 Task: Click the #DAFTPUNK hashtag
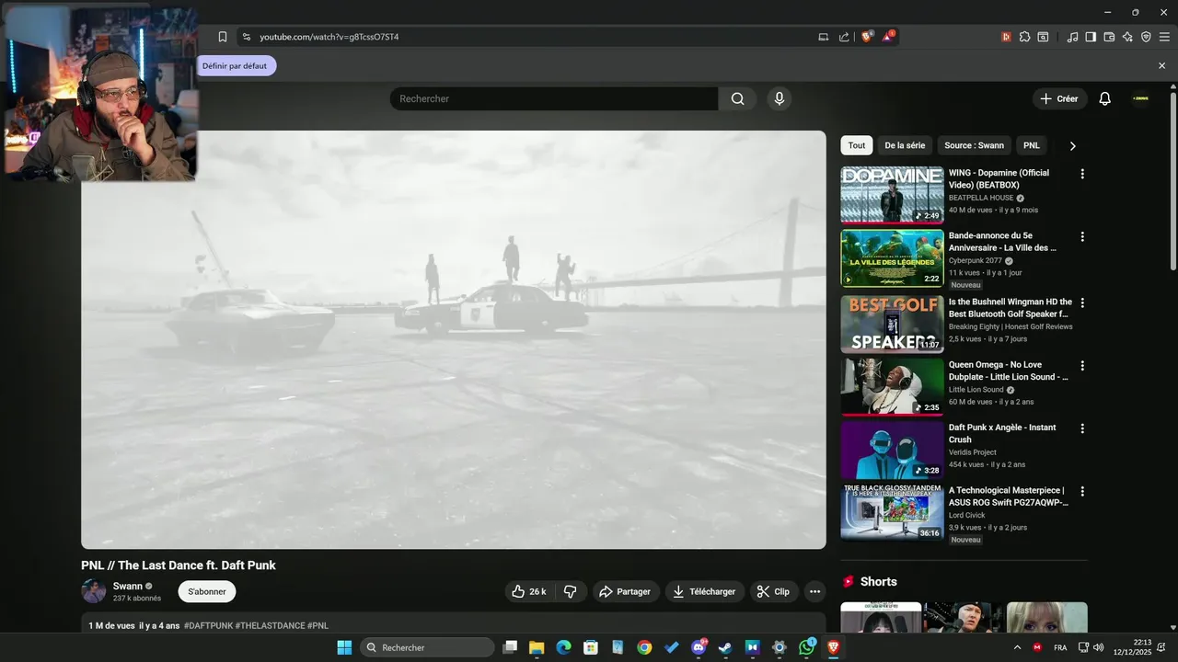208,625
